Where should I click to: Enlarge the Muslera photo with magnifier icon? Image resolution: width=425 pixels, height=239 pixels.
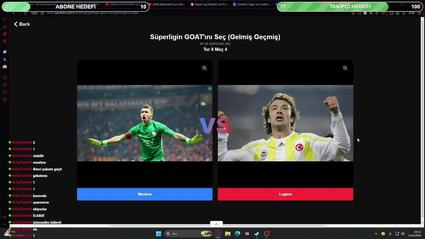[x=205, y=68]
